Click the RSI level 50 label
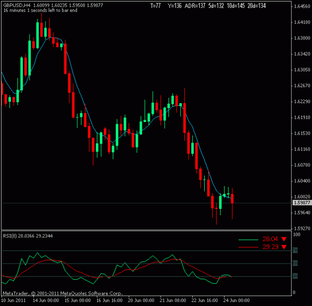The image size is (312, 306). click(295, 263)
